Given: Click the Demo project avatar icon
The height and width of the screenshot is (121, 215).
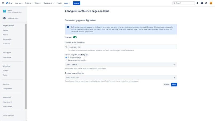Looking at the screenshot, I should [x=5, y=11].
